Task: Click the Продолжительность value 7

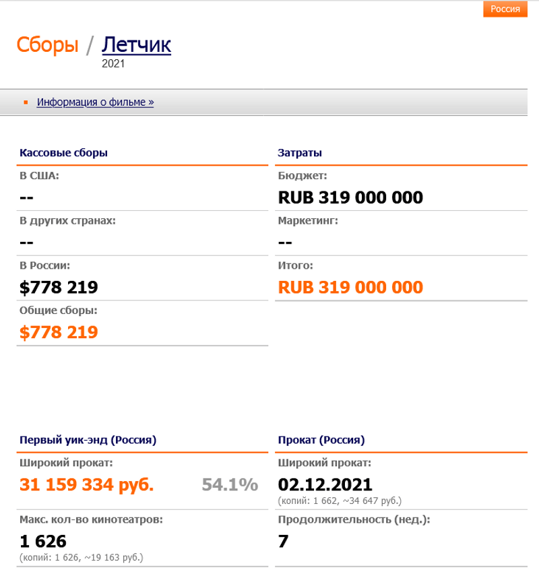Action: (283, 541)
